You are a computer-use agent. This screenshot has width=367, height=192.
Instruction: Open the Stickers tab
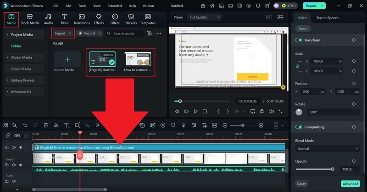(131, 19)
